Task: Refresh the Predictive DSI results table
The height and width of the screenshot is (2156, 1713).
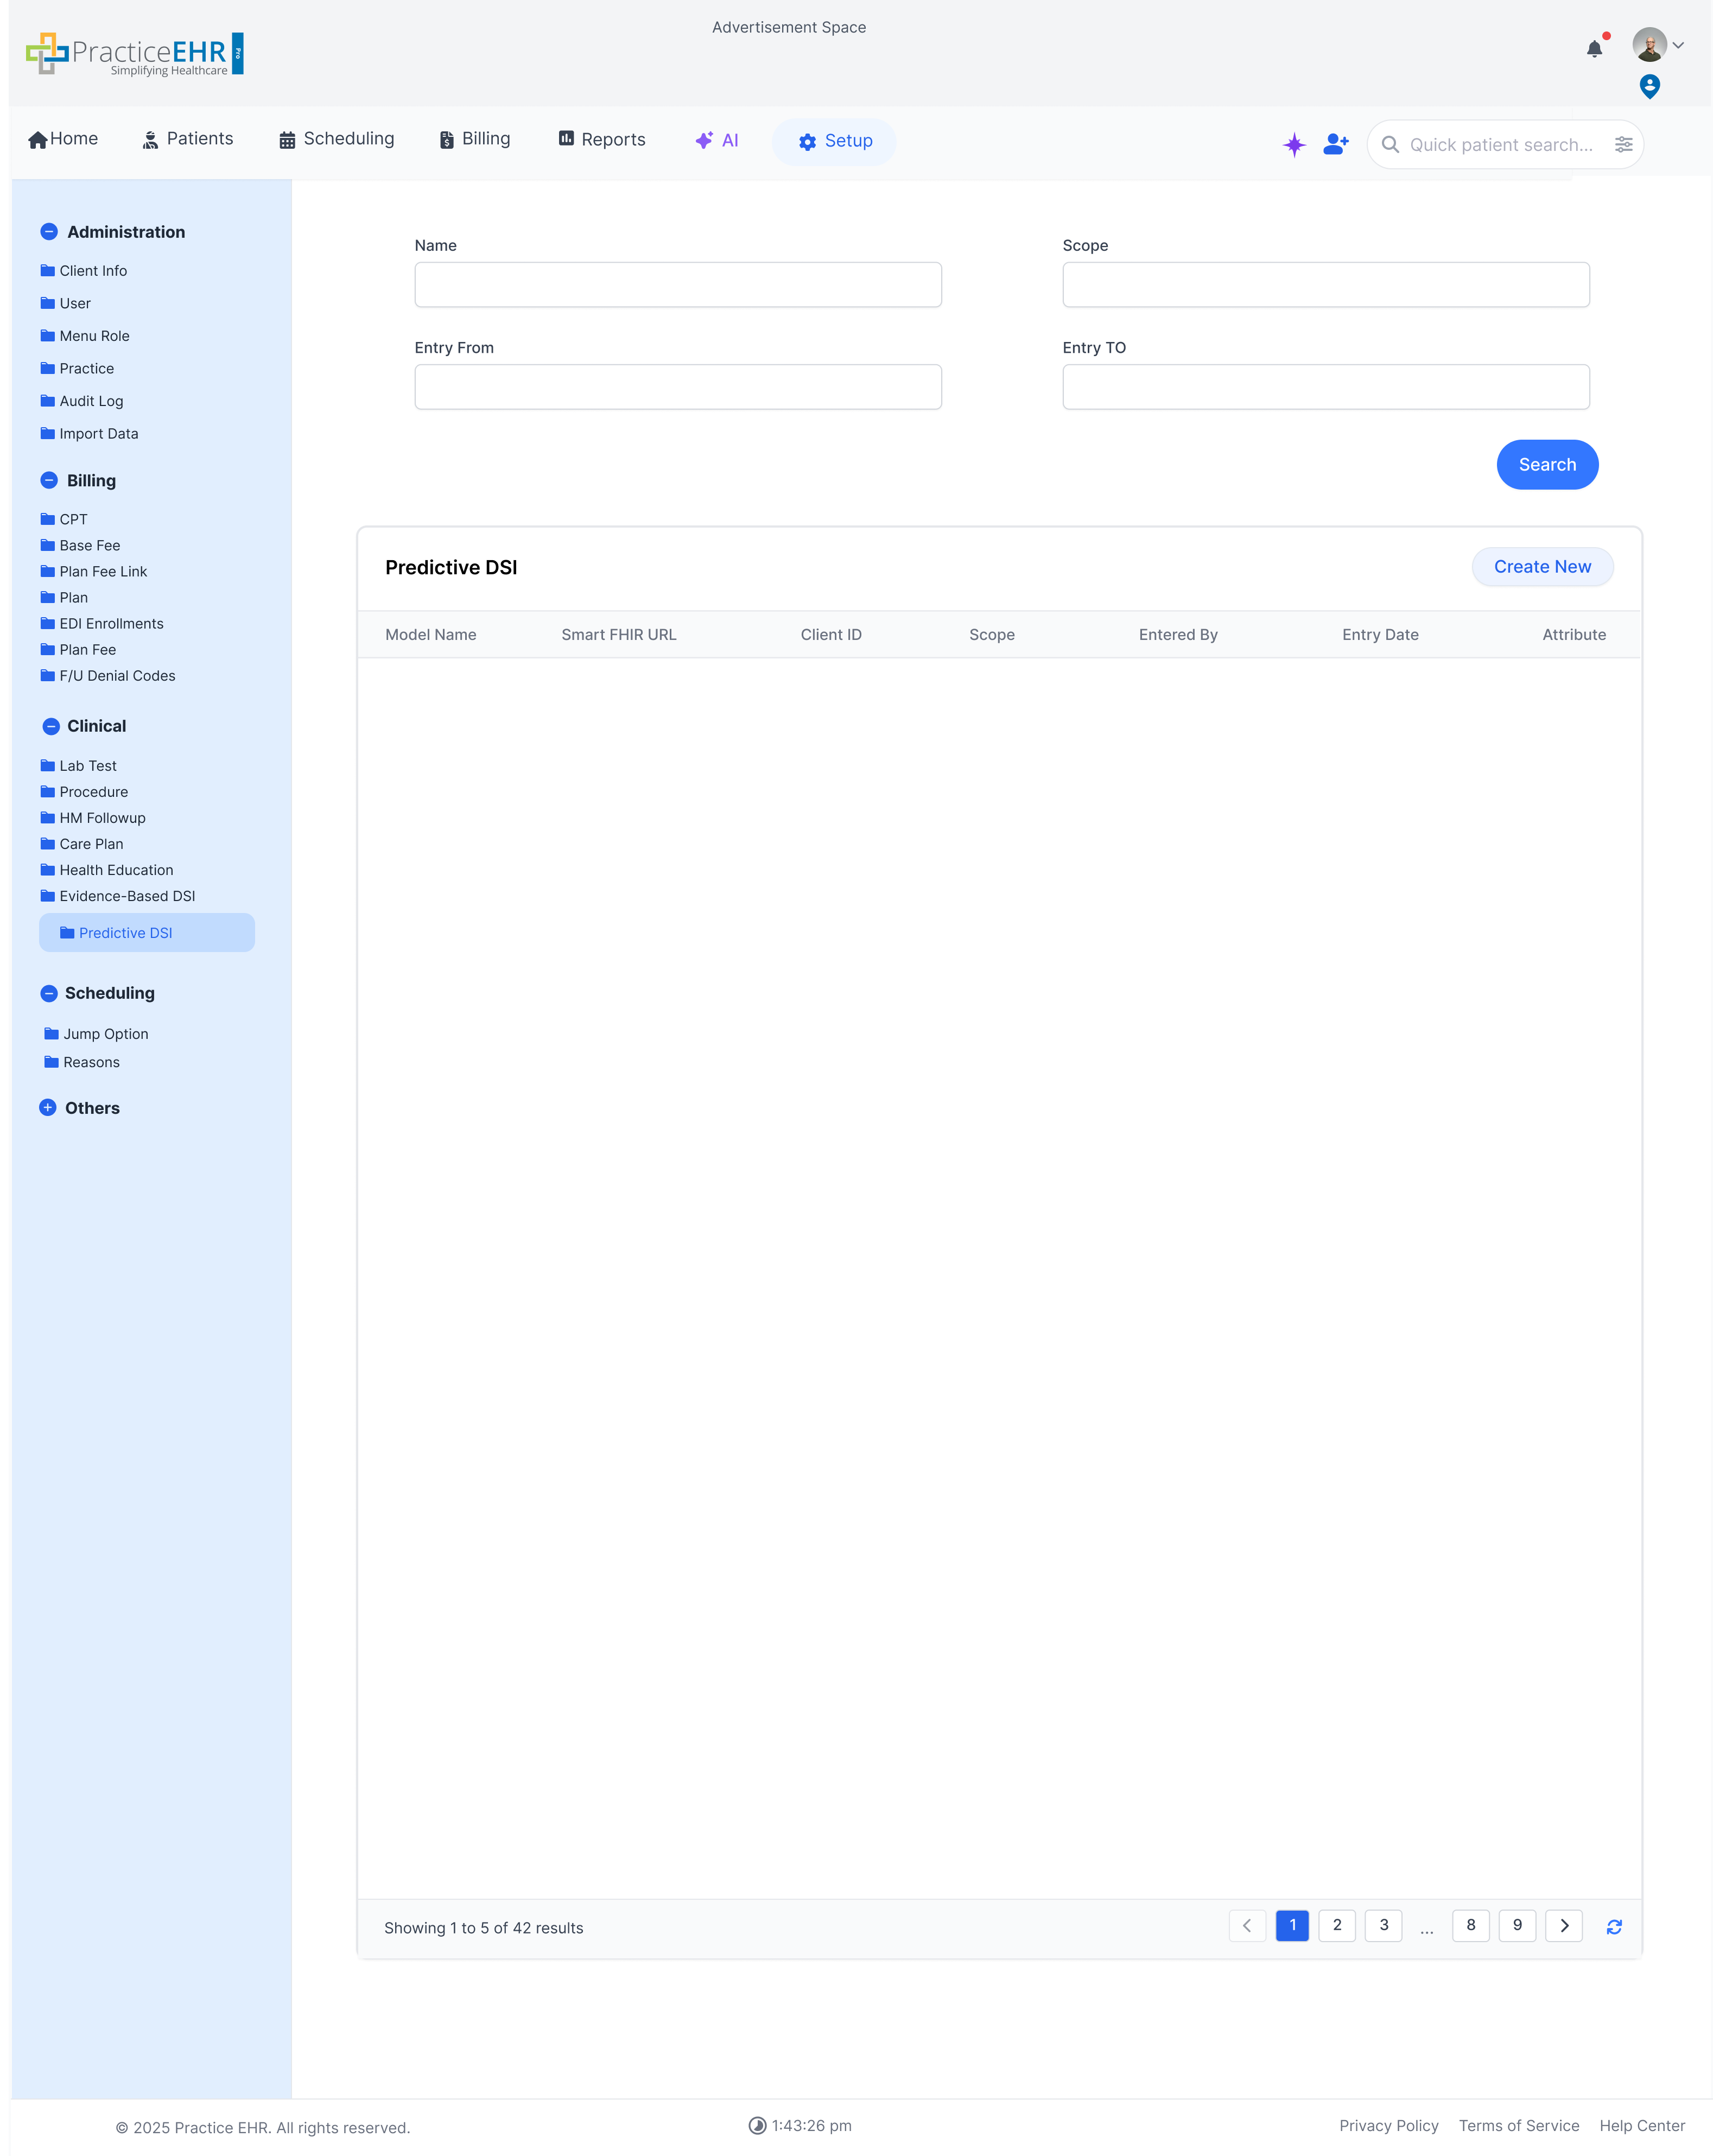Action: point(1614,1926)
